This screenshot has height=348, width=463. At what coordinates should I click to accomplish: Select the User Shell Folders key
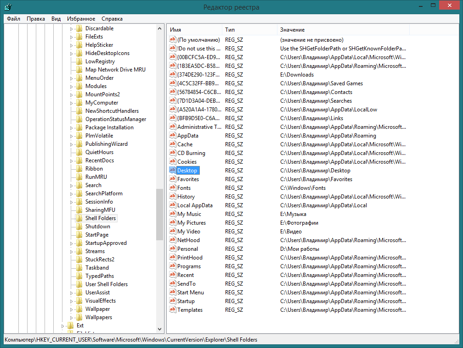click(106, 284)
